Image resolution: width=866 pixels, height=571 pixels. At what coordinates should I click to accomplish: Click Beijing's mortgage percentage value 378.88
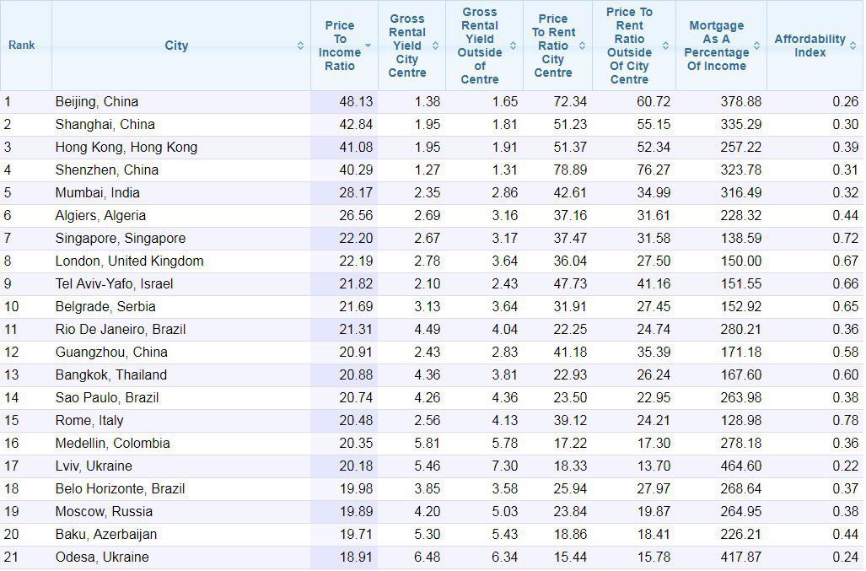(740, 102)
